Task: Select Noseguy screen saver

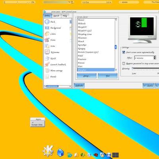Action: pyautogui.click(x=96, y=48)
